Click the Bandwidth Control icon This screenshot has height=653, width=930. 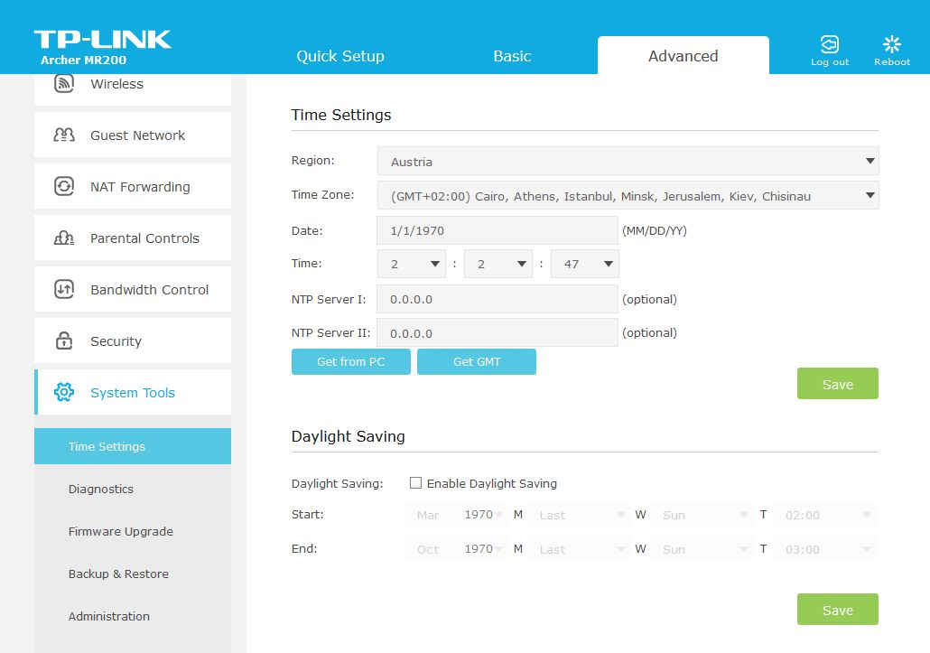[x=64, y=290]
